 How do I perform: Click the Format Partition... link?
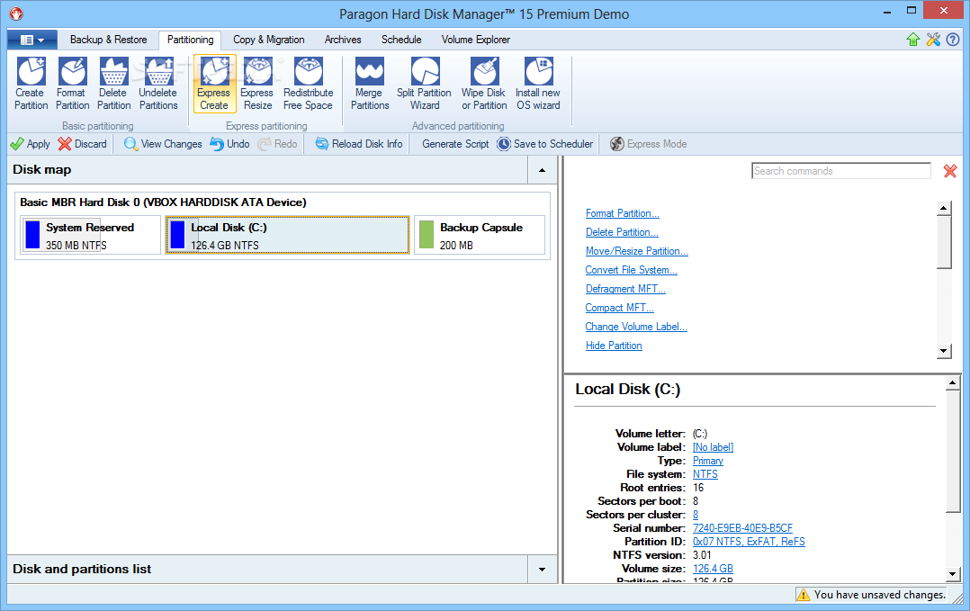[623, 213]
